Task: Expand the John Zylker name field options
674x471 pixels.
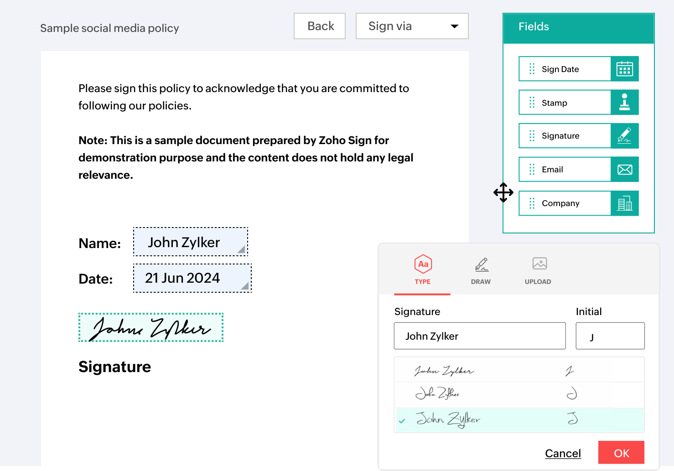Action: click(x=242, y=250)
